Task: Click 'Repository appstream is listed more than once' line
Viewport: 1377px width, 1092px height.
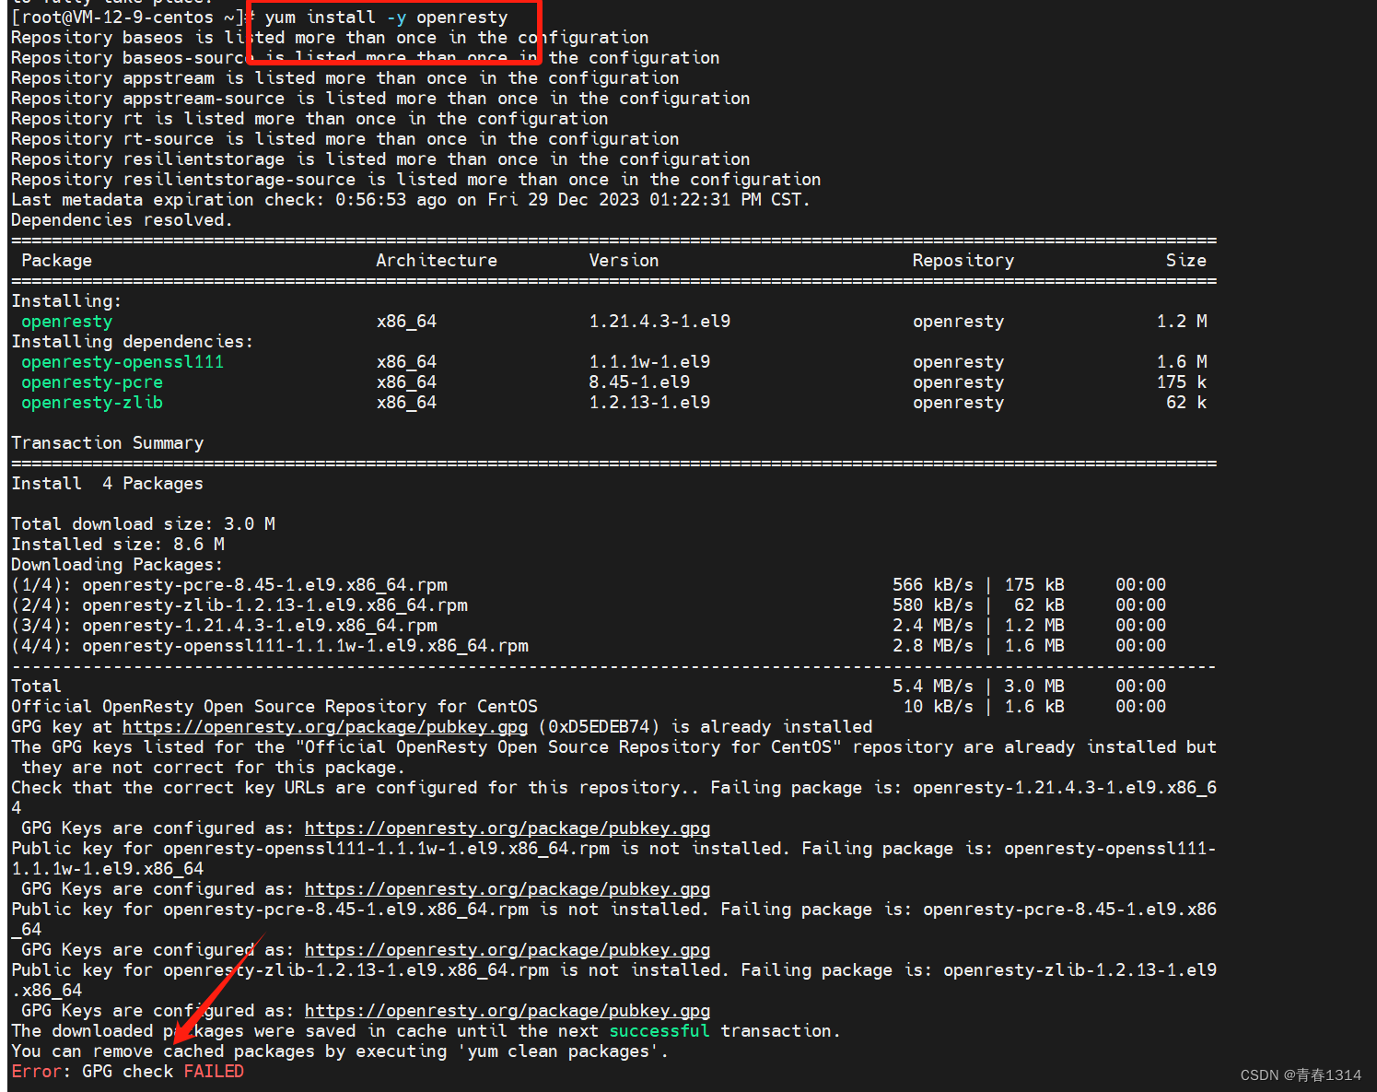Action: pos(344,78)
